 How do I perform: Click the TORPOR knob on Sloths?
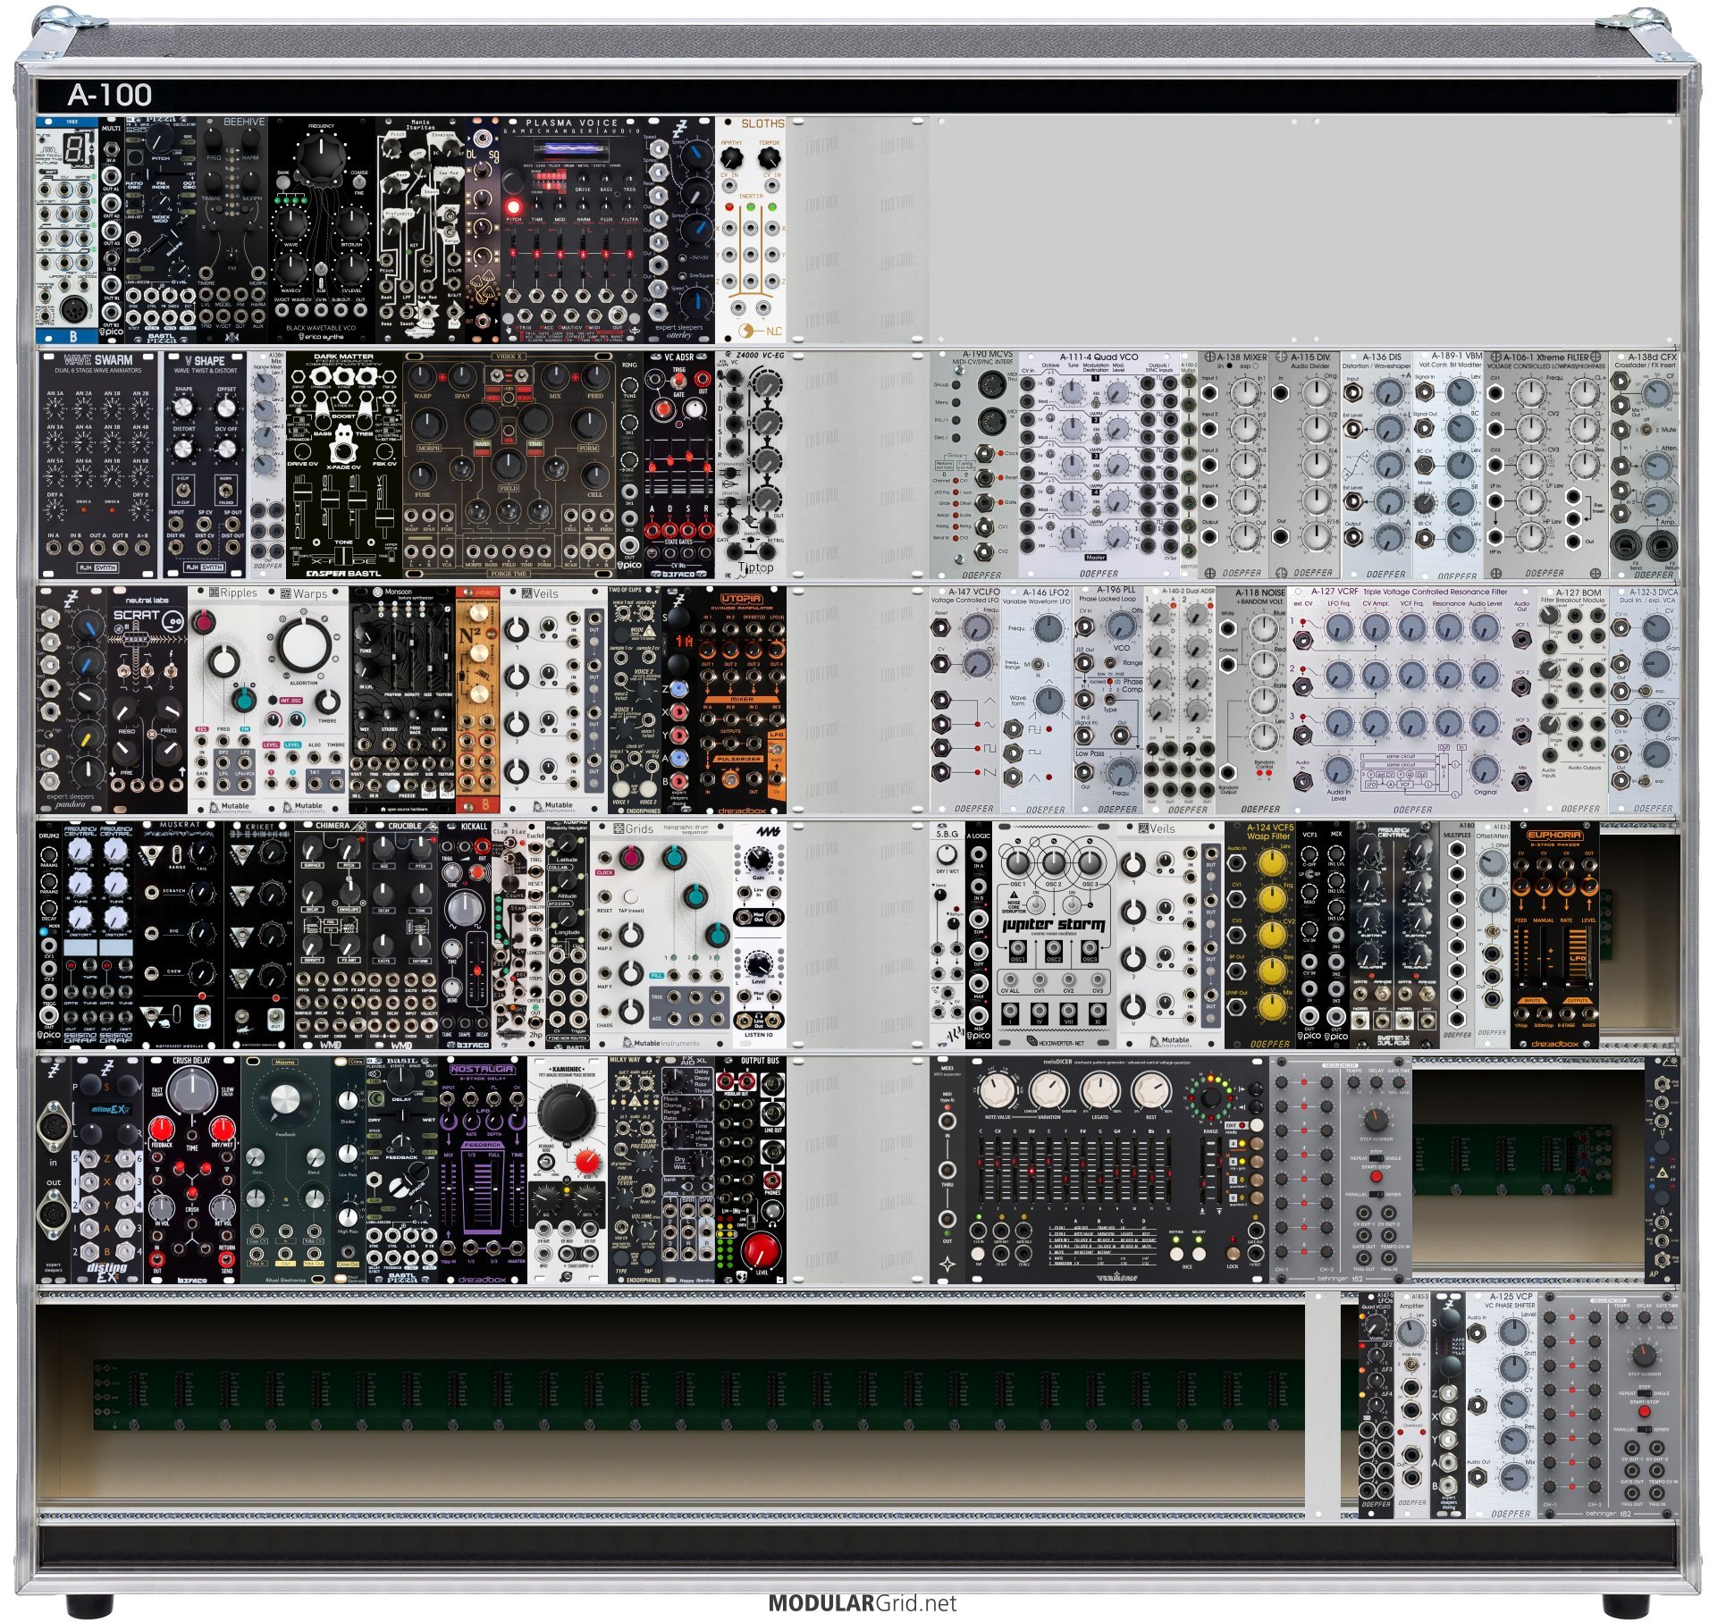click(769, 160)
